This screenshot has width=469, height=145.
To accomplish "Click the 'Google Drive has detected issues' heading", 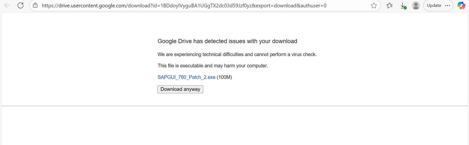I will (x=227, y=41).
